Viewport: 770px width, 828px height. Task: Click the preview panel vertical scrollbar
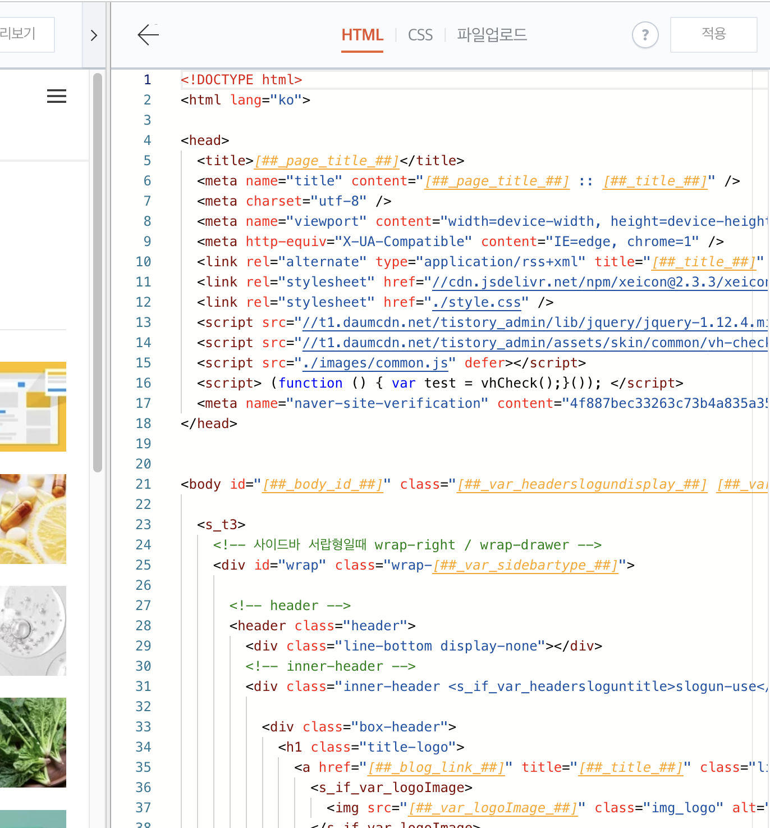pos(98,272)
